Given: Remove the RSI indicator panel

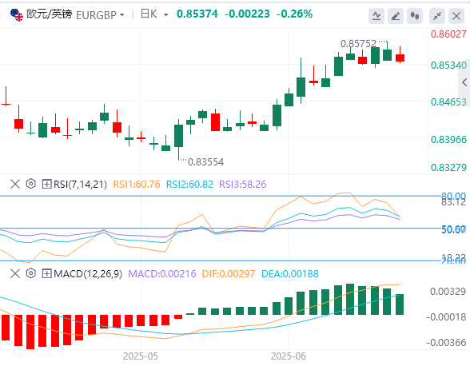Looking at the screenshot, I should [15, 184].
